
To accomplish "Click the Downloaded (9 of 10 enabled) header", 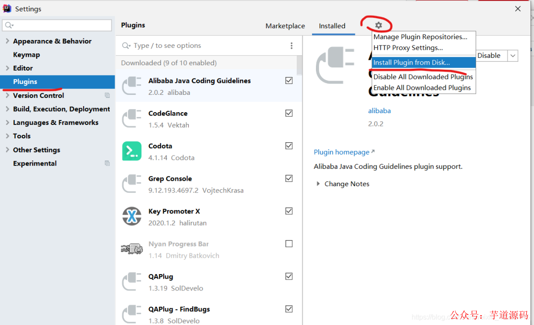I will point(169,63).
